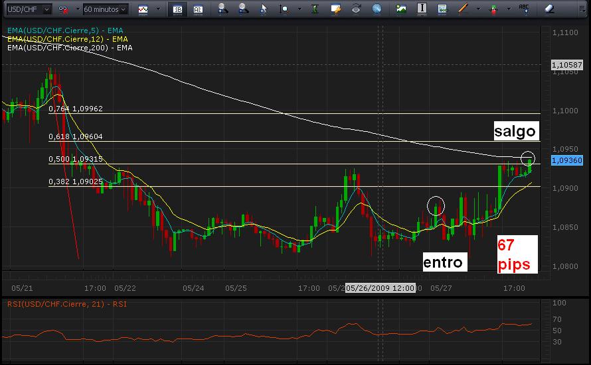The image size is (591, 365).
Task: Select the orange line drawing tool
Action: (x=463, y=9)
